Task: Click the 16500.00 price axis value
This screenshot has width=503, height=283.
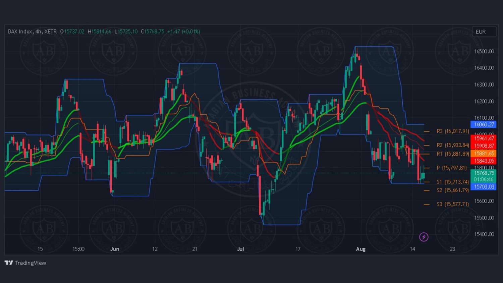Action: click(x=484, y=51)
